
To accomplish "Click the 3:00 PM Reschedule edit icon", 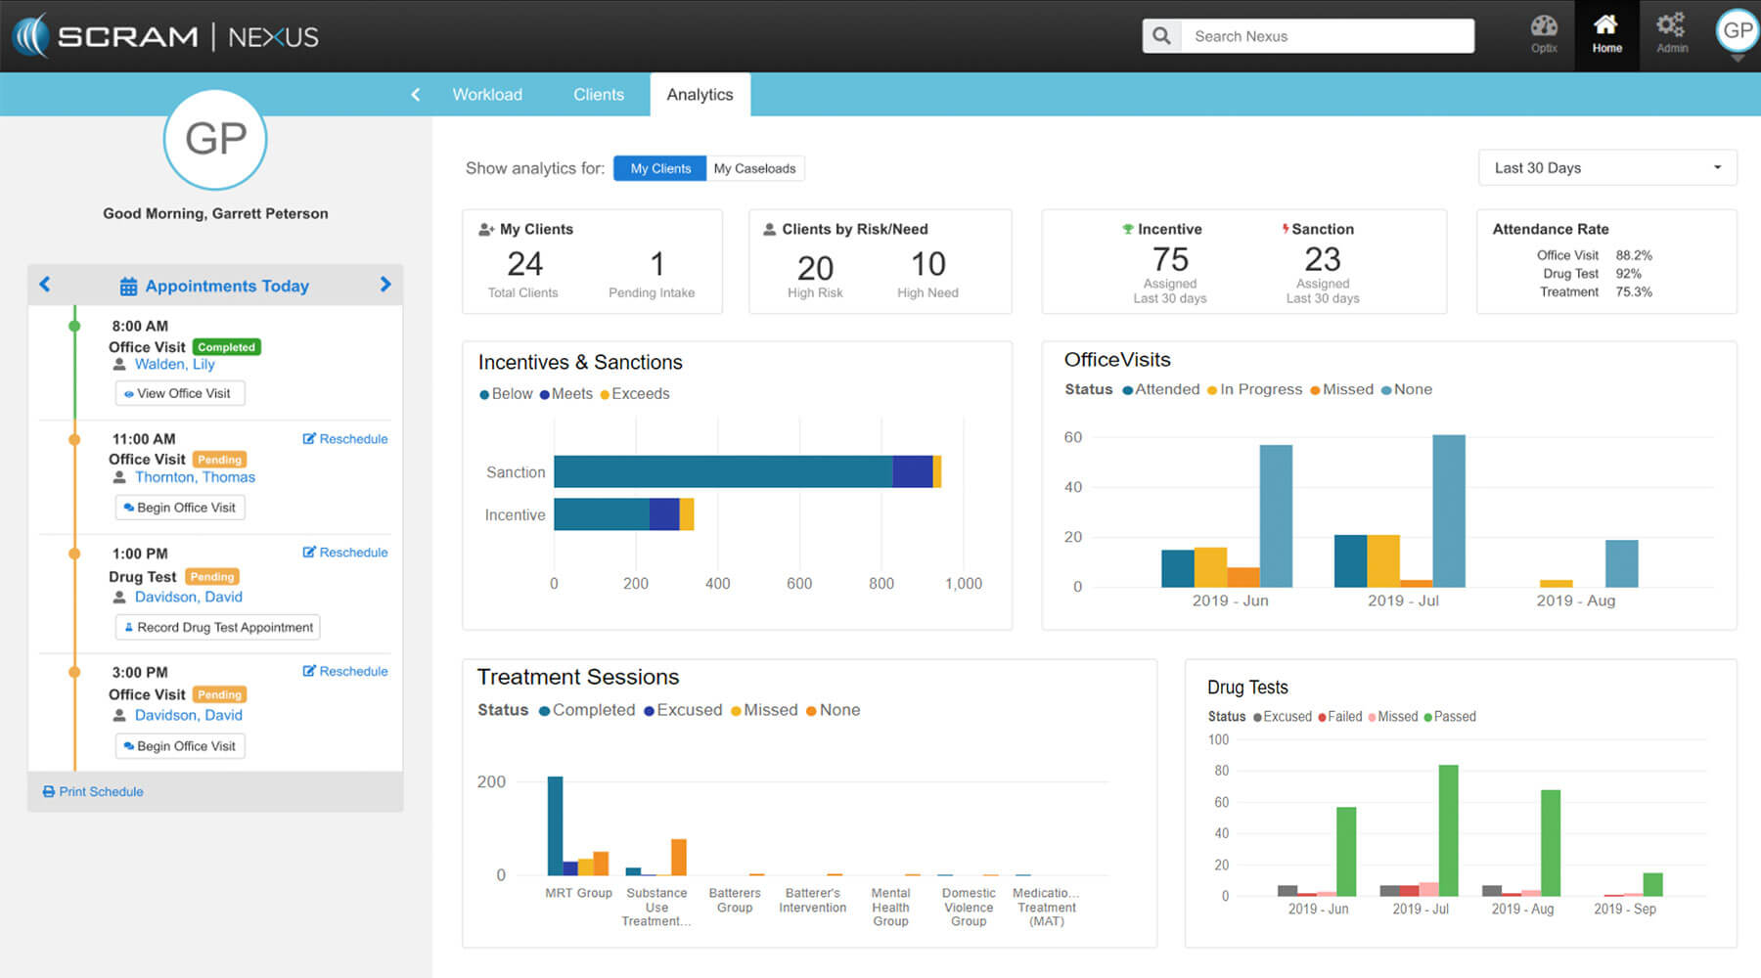I will 309,671.
